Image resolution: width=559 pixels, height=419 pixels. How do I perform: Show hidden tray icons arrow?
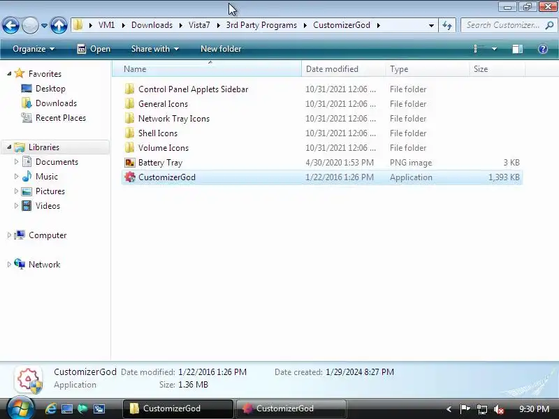click(x=449, y=409)
